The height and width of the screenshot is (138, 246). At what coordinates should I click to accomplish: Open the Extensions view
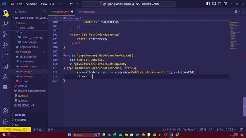5,55
